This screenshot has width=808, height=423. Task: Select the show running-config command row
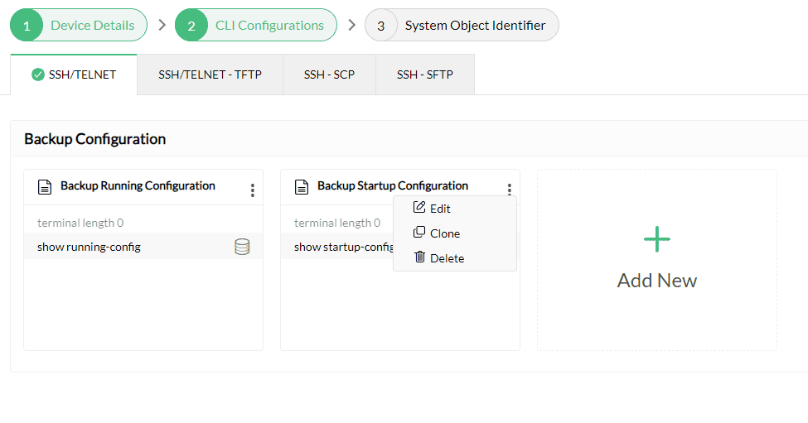click(x=124, y=247)
